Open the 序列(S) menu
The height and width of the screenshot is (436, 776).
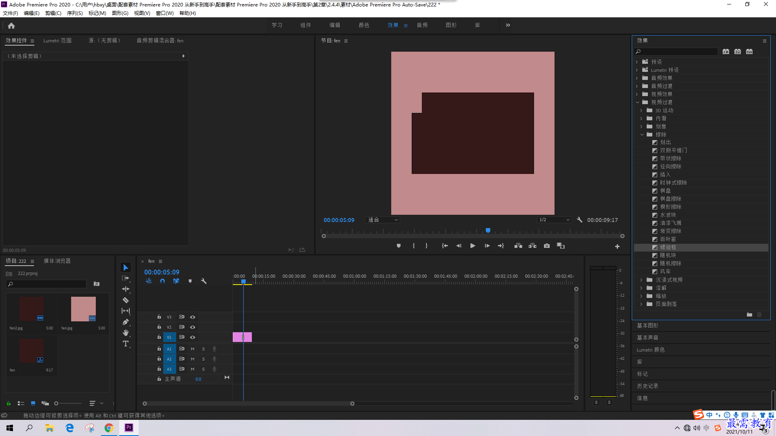pyautogui.click(x=75, y=13)
